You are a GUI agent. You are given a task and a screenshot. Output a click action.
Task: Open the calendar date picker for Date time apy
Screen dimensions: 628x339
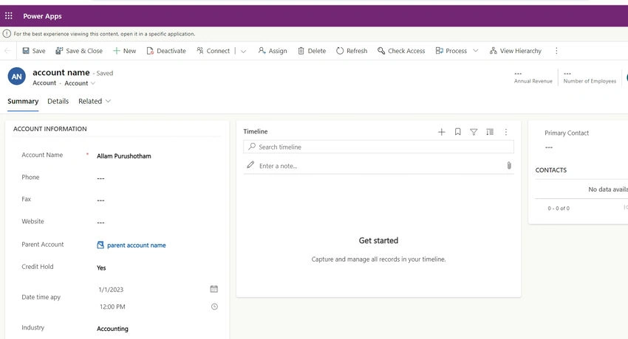(214, 289)
